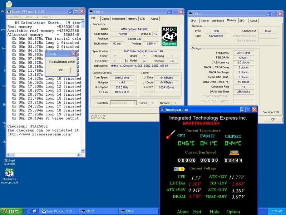The width and height of the screenshot is (286, 215).
Task: Select CPU tab in Memory CPU-Z window
Action: click(193, 21)
